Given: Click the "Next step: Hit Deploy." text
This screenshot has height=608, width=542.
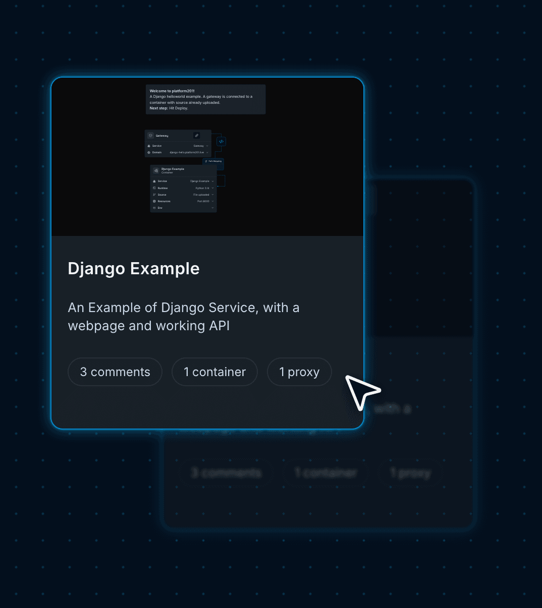Looking at the screenshot, I should pyautogui.click(x=169, y=108).
